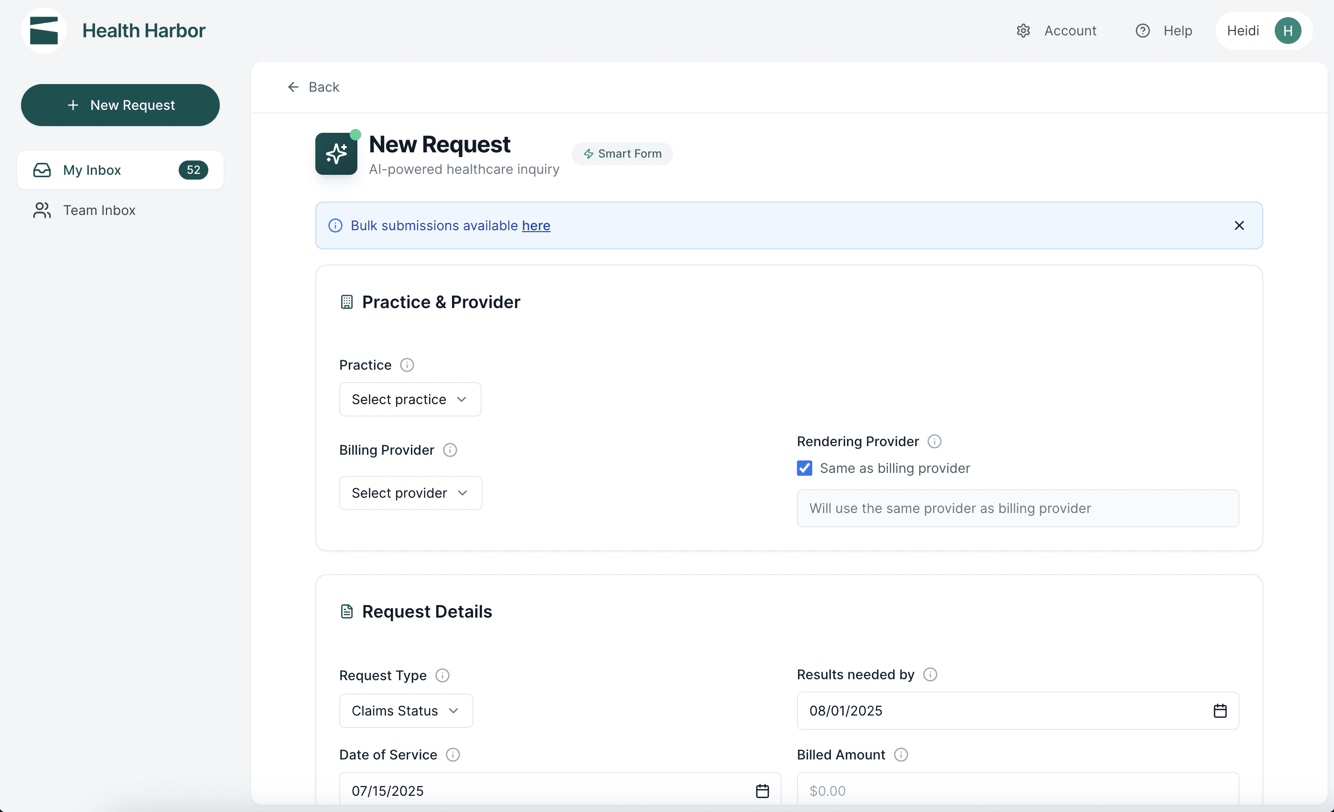Click the Billed Amount input field
Viewport: 1334px width, 812px height.
pos(1017,791)
